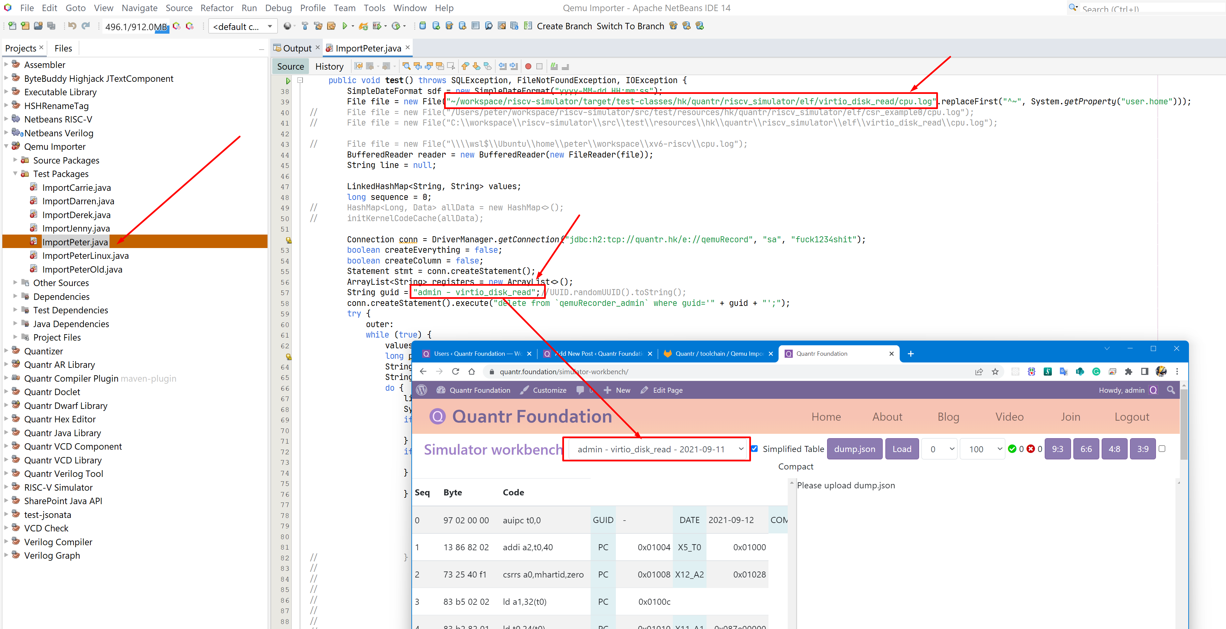This screenshot has height=629, width=1226.
Task: Click the browser Extensions puzzle icon
Action: tap(1128, 371)
